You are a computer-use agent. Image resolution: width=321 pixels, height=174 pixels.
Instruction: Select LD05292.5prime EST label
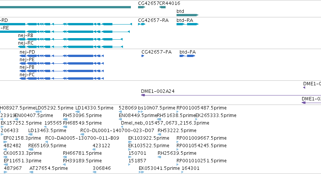coord(54,108)
